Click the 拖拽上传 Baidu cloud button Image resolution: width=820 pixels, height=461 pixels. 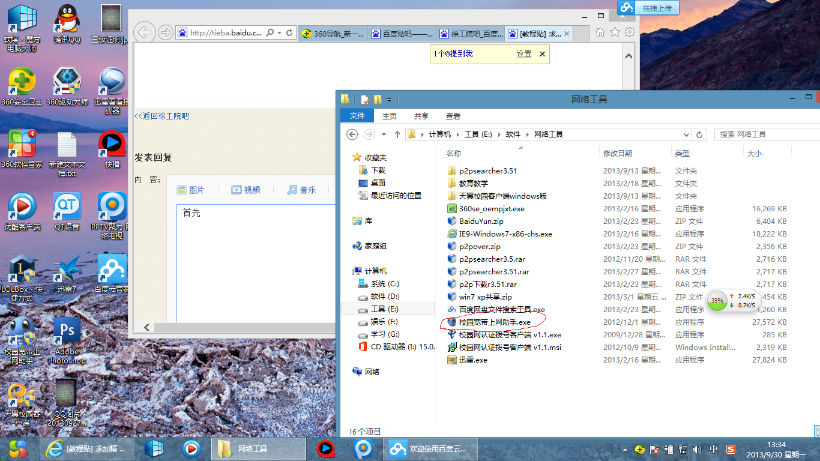click(649, 8)
